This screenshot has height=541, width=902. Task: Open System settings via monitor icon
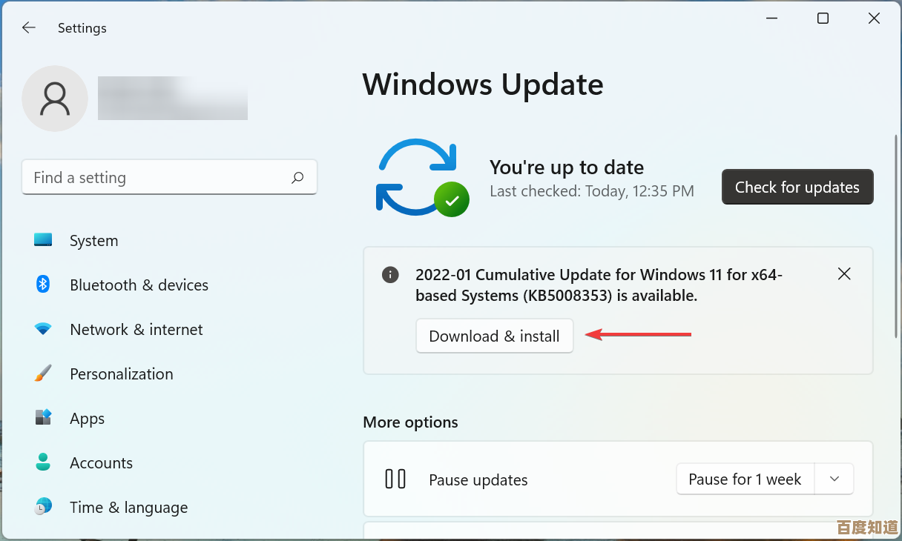(x=43, y=240)
